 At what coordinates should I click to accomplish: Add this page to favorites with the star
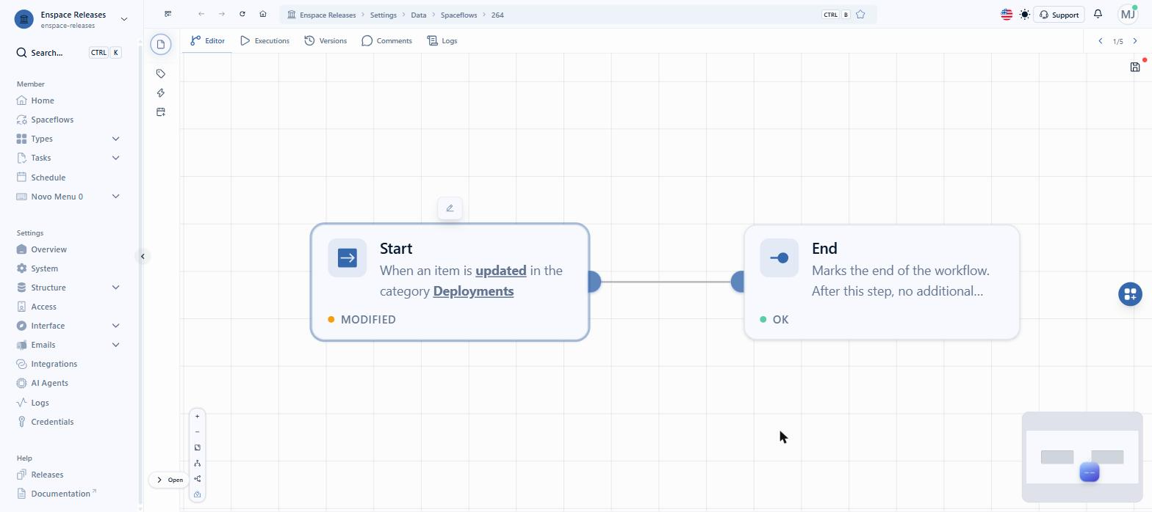point(860,15)
